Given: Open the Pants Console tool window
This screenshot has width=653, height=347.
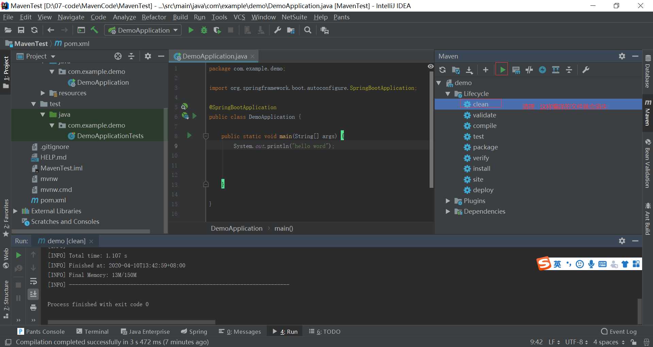Looking at the screenshot, I should (41, 331).
